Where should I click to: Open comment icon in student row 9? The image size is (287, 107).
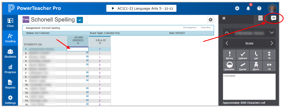(x=87, y=80)
